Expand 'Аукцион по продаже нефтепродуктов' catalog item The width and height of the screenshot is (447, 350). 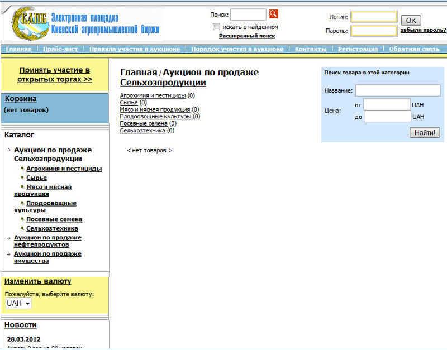(x=47, y=241)
